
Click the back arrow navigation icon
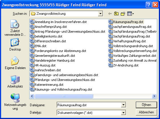[110, 14]
